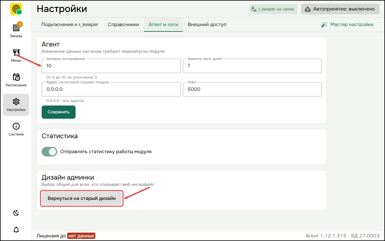The image size is (385, 241).
Task: Toggle dark mode moon icon
Action: click(16, 213)
